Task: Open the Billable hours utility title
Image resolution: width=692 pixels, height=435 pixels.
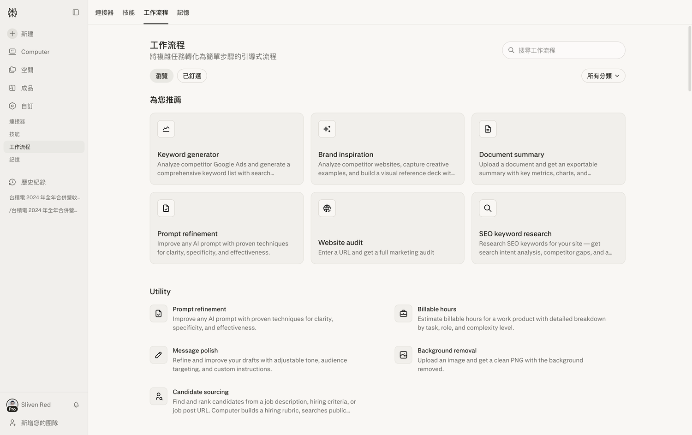Action: (x=437, y=309)
